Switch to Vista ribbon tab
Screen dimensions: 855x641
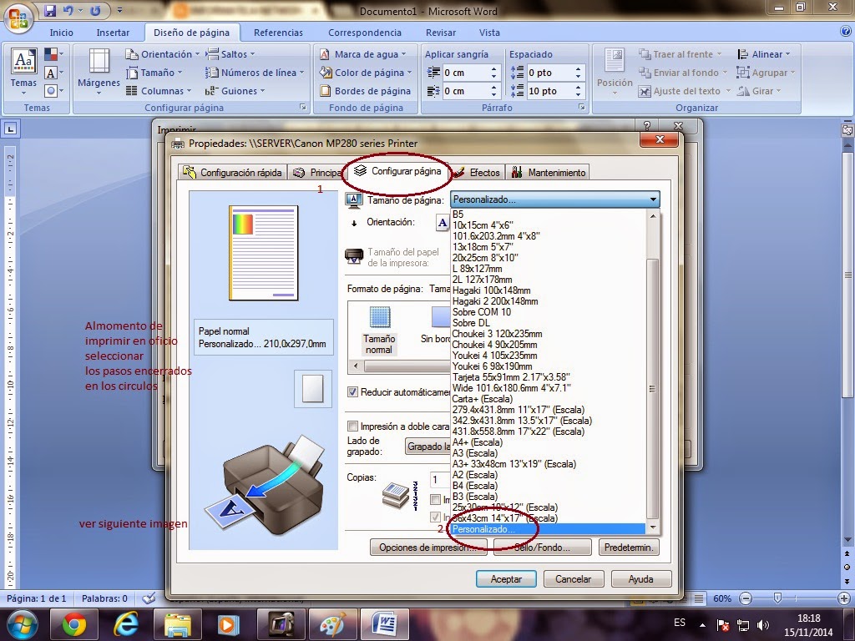click(x=489, y=33)
